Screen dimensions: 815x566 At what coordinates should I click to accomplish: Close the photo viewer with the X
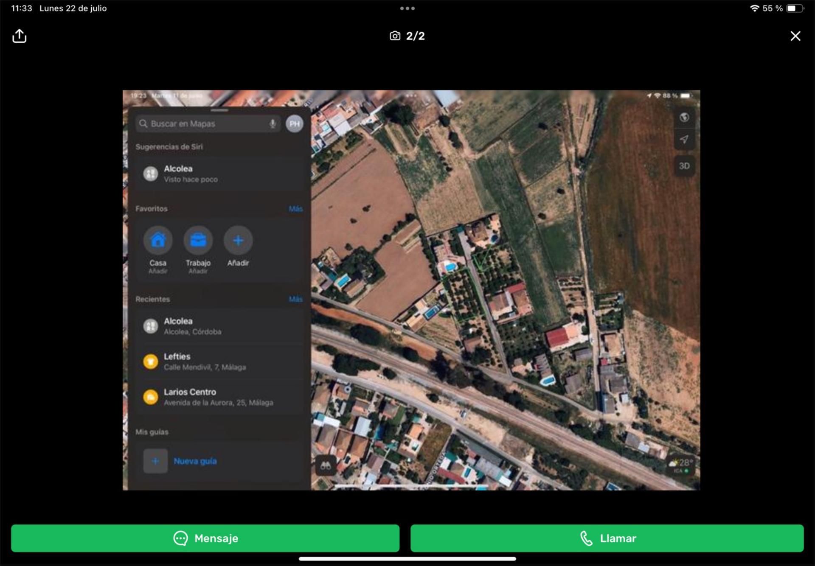[x=795, y=36]
